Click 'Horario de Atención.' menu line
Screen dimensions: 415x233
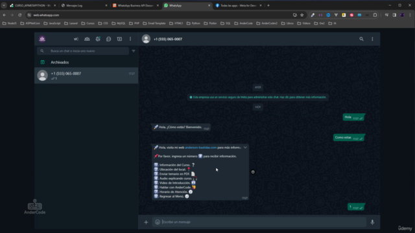(x=173, y=192)
